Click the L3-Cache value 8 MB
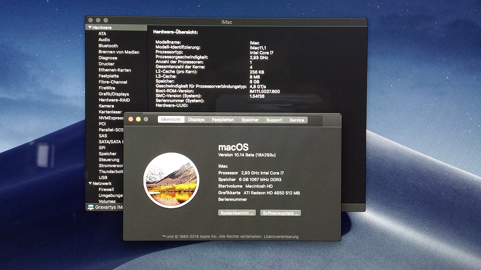The height and width of the screenshot is (270, 481). click(x=254, y=76)
